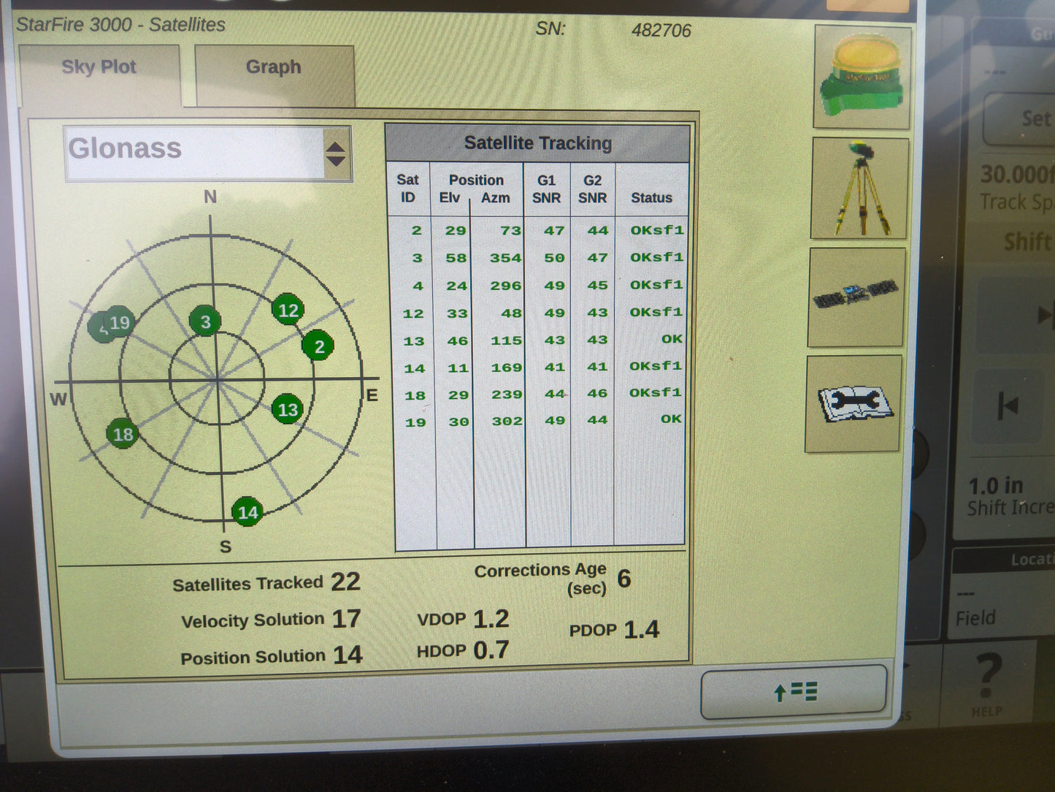This screenshot has height=792, width=1055.
Task: Click azimuth value 302 in the table
Action: 507,422
